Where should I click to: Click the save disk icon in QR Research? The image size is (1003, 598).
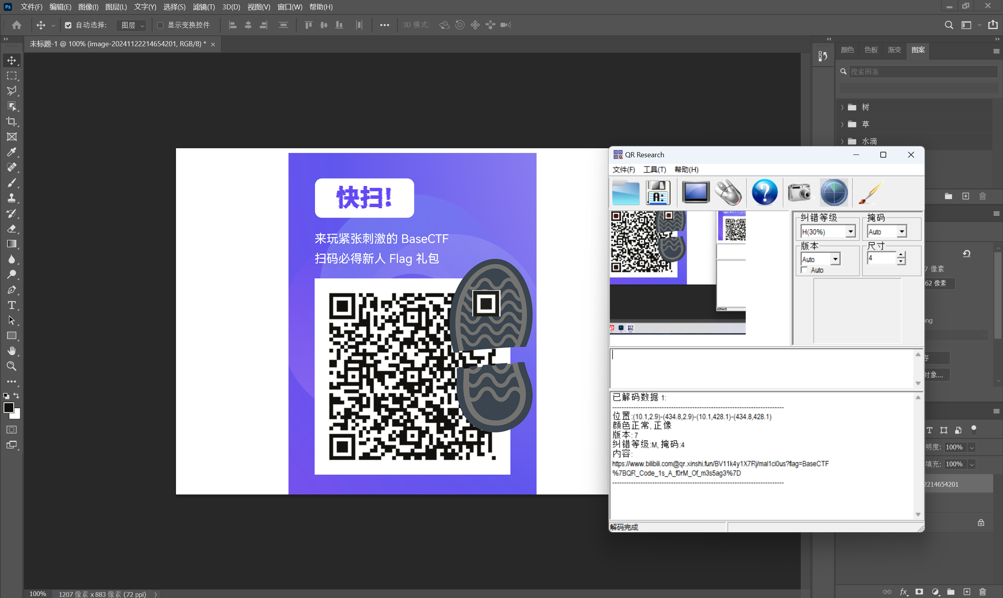[658, 193]
